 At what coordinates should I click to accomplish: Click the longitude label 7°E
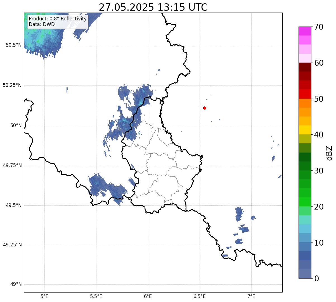(251, 296)
